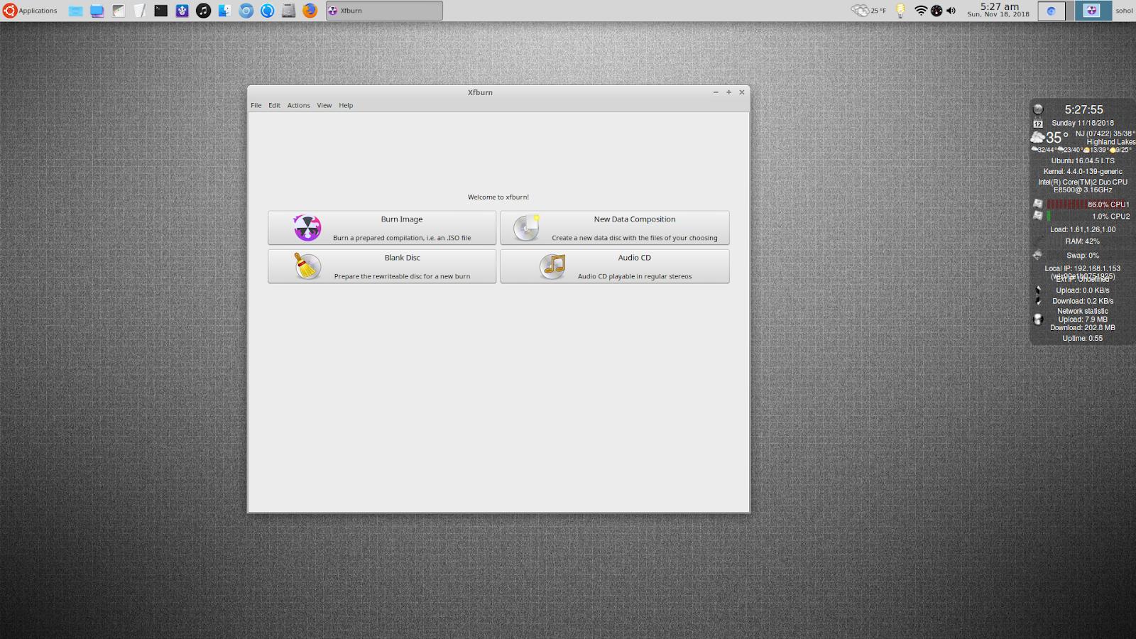Screen dimensions: 1136x639
Task: Click the 35° weather reading in the widget
Action: [x=1056, y=138]
